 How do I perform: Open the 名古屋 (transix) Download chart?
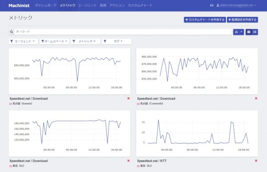pos(69,71)
